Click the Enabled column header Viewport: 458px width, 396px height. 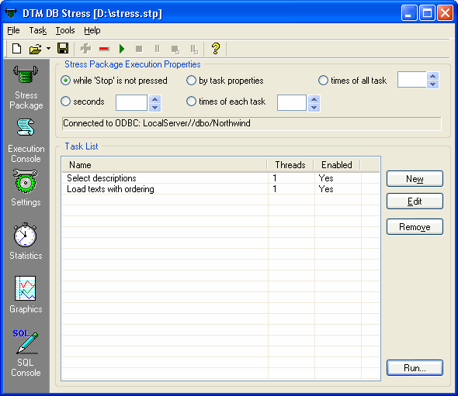pyautogui.click(x=337, y=165)
